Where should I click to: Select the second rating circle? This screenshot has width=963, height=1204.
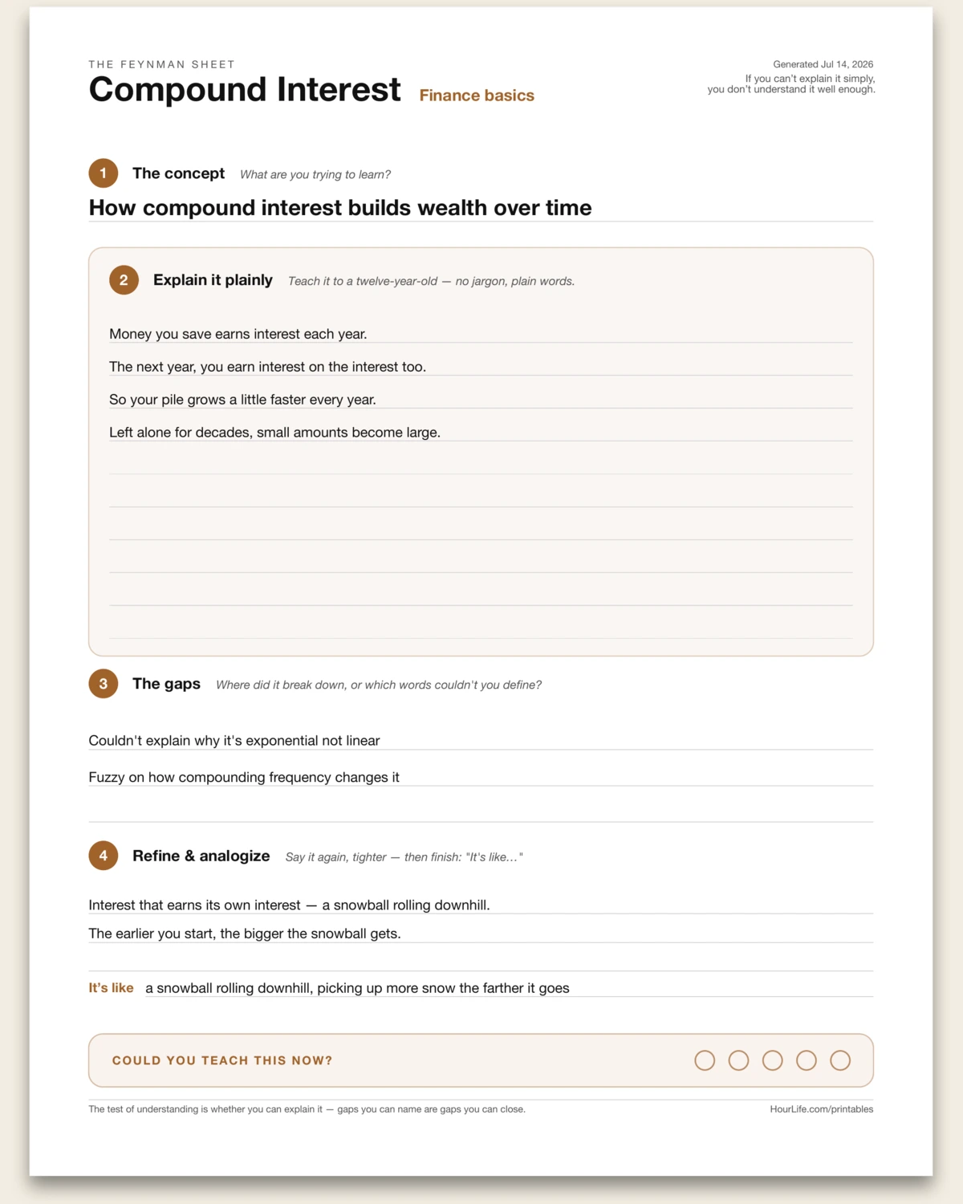tap(738, 1060)
